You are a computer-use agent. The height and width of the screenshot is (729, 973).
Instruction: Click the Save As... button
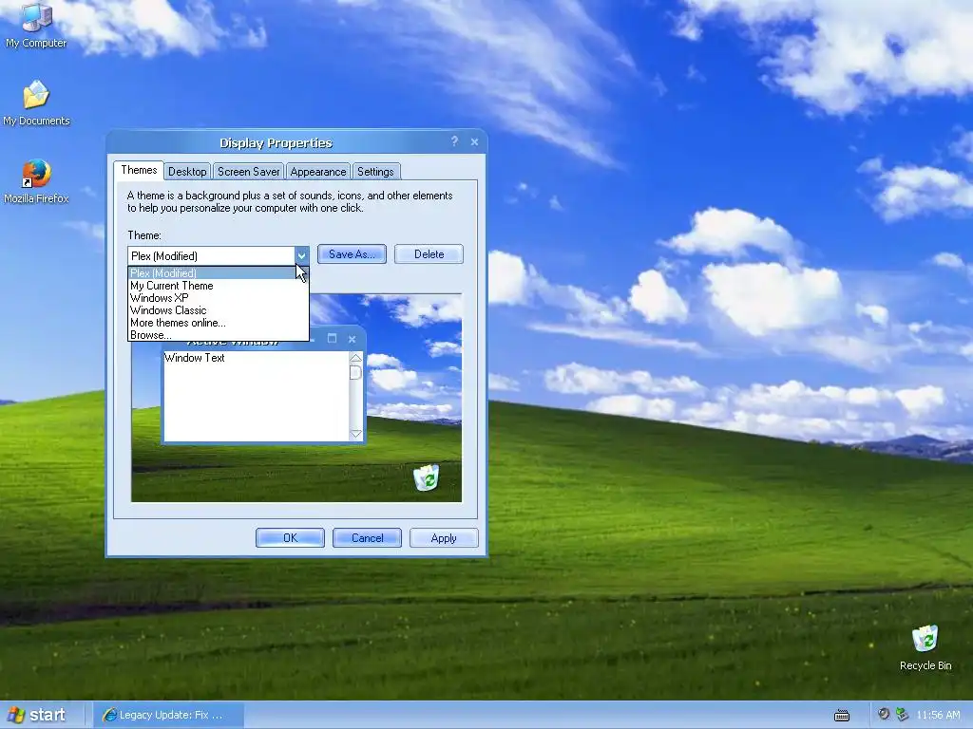[x=352, y=254]
